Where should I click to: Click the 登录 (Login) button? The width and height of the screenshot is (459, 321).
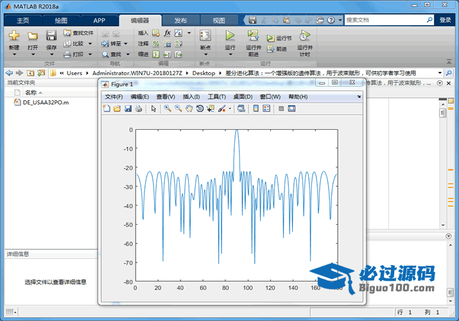tap(445, 20)
